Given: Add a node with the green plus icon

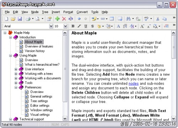Looking at the screenshot, I should 57,19.
